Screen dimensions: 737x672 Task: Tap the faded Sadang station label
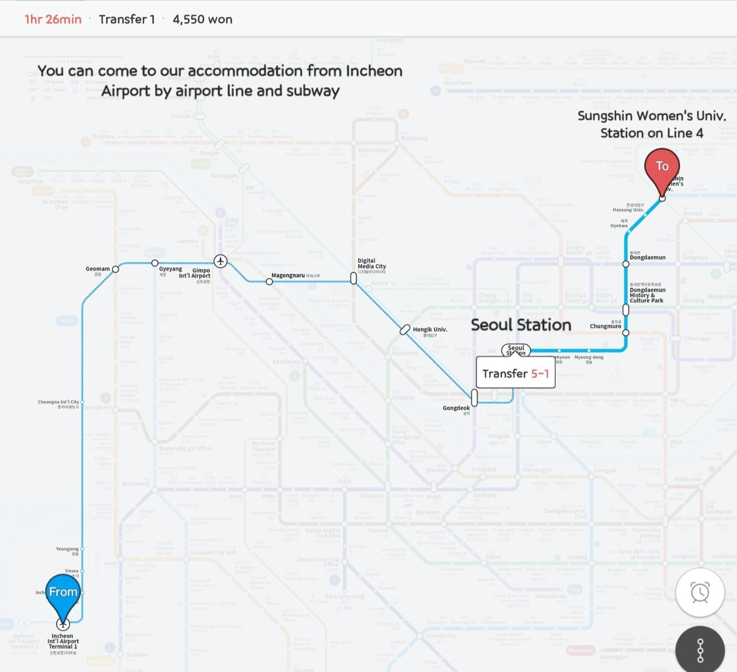pyautogui.click(x=577, y=557)
